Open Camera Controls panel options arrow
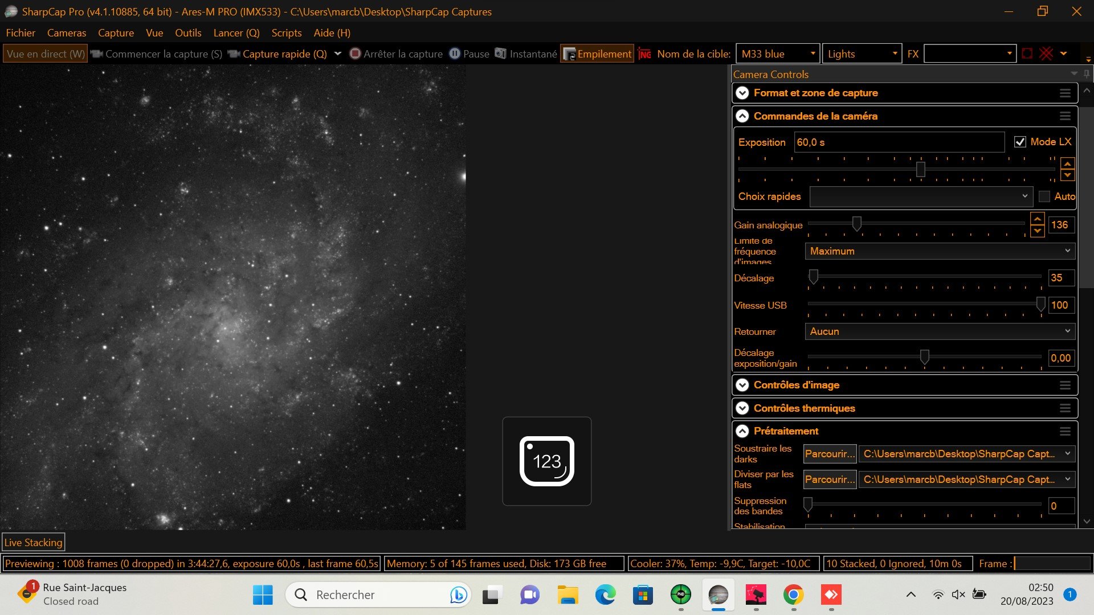The width and height of the screenshot is (1094, 615). [1074, 74]
